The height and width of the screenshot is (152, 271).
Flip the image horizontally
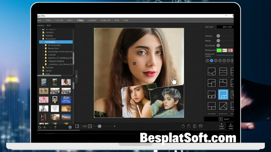tap(195, 126)
